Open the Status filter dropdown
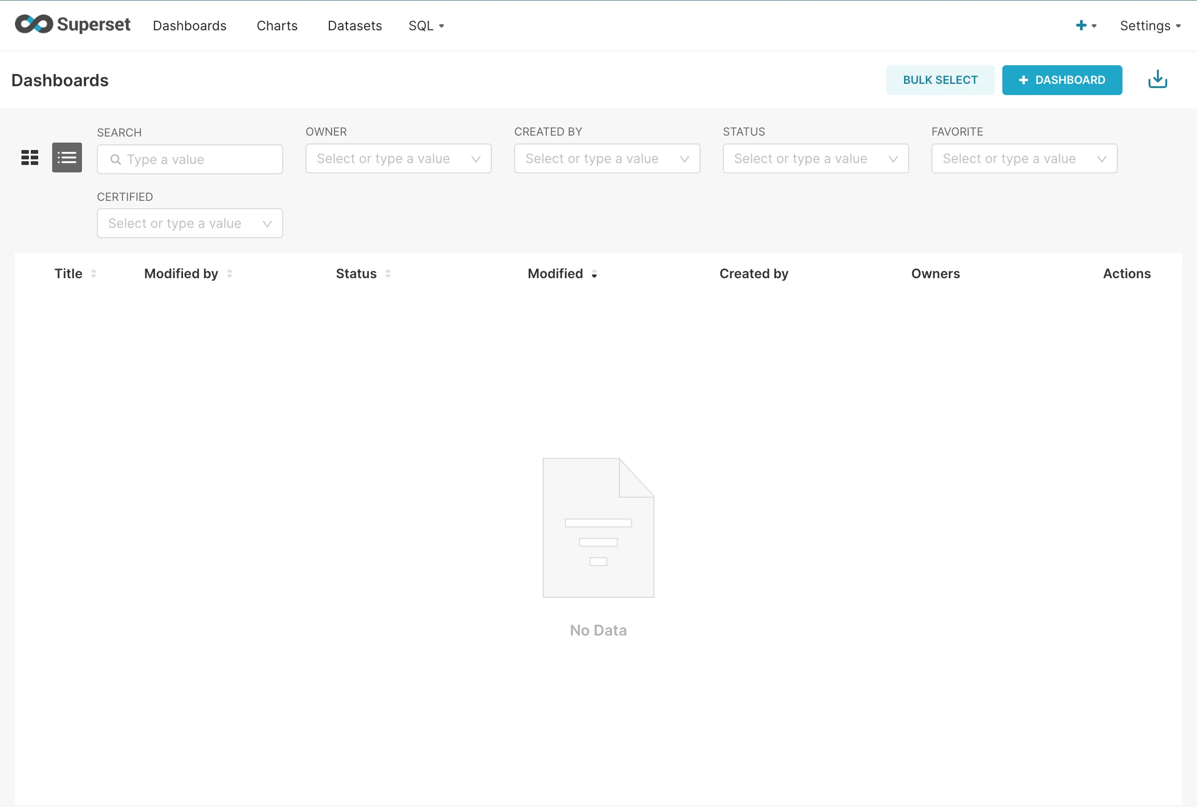 (x=816, y=158)
